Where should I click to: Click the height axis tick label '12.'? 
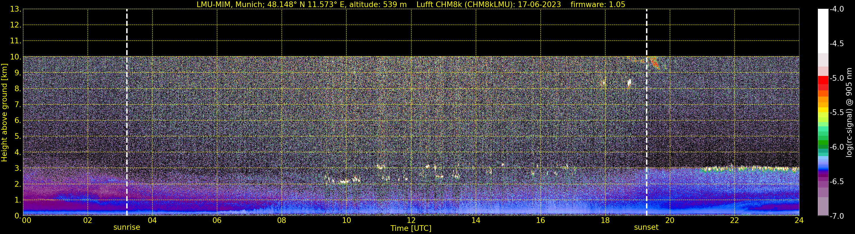[x=16, y=25]
